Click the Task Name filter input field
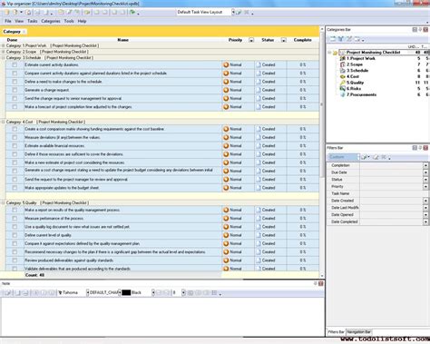Screen dimensions: 430x344 pyautogui.click(x=395, y=193)
